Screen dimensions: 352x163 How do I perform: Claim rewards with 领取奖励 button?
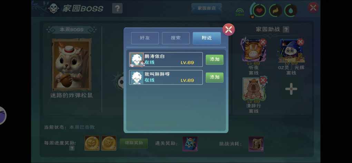[x=134, y=143]
